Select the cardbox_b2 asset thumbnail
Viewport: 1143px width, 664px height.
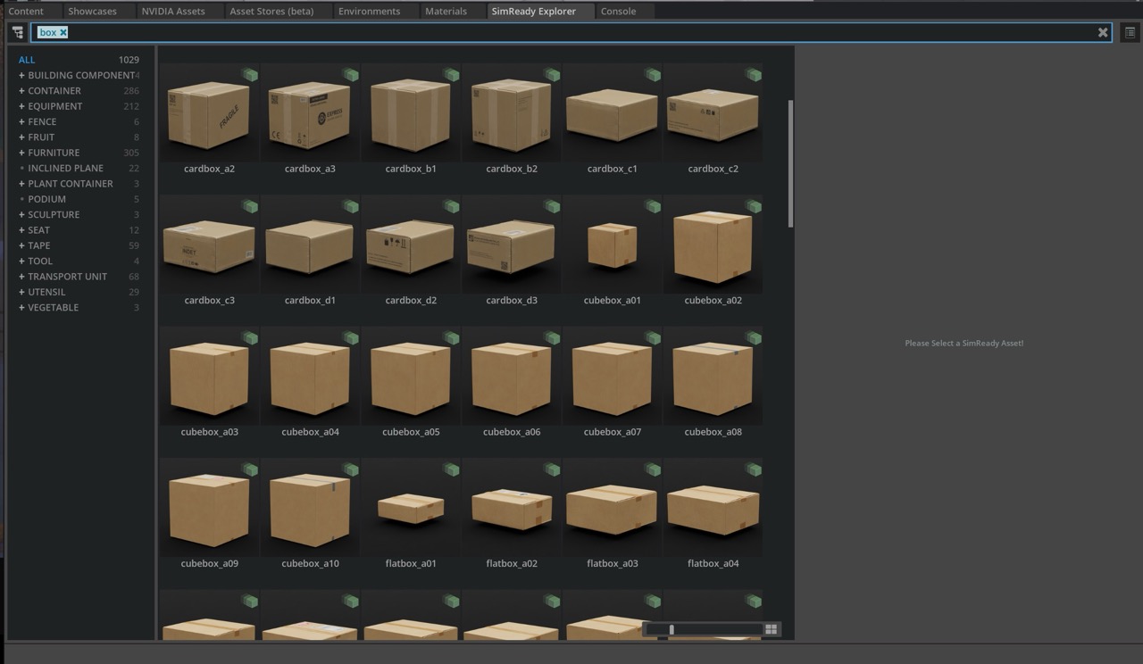[512, 112]
